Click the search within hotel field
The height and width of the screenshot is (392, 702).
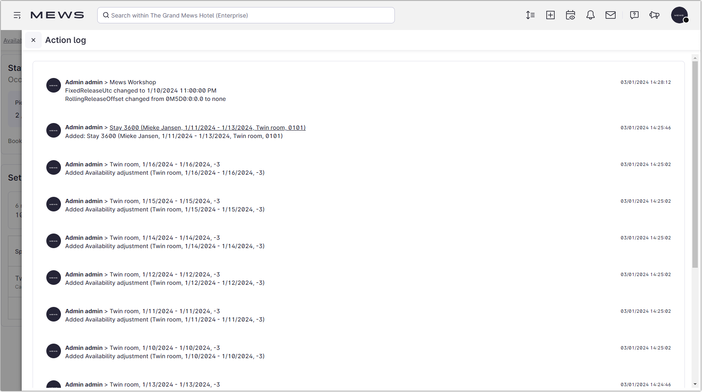tap(246, 15)
